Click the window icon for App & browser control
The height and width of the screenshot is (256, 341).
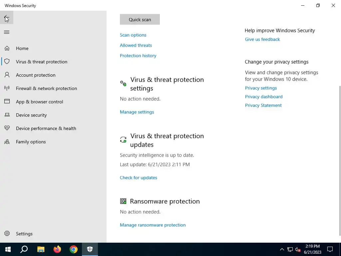[7, 101]
